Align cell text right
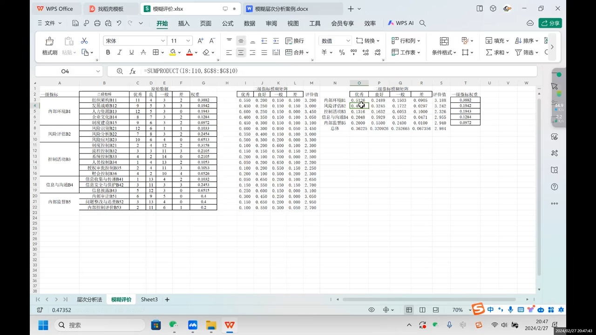Viewport: 596px width, 335px height. point(253,53)
